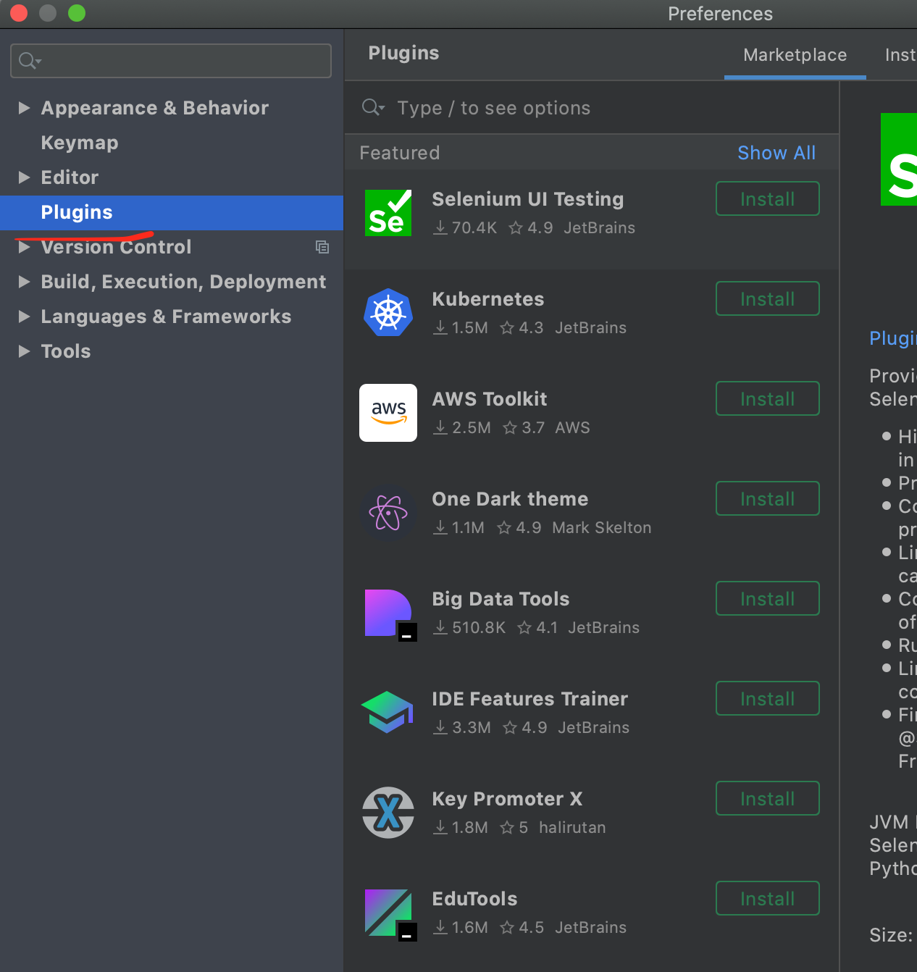Image resolution: width=917 pixels, height=972 pixels.
Task: Switch to the Marketplace tab
Action: 795,55
